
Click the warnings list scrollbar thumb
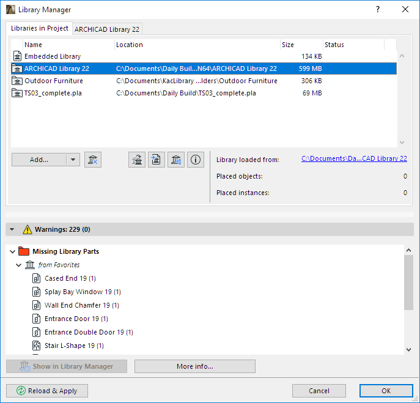coord(408,283)
